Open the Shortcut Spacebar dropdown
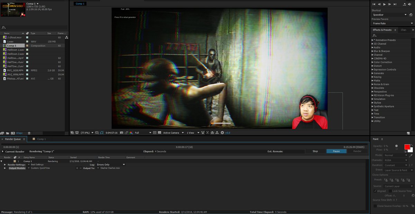The width and height of the screenshot is (415, 214). (390, 15)
